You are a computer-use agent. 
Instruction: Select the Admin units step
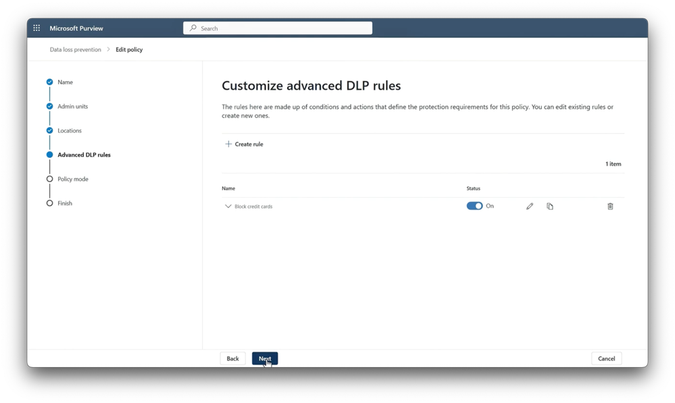[x=73, y=106]
